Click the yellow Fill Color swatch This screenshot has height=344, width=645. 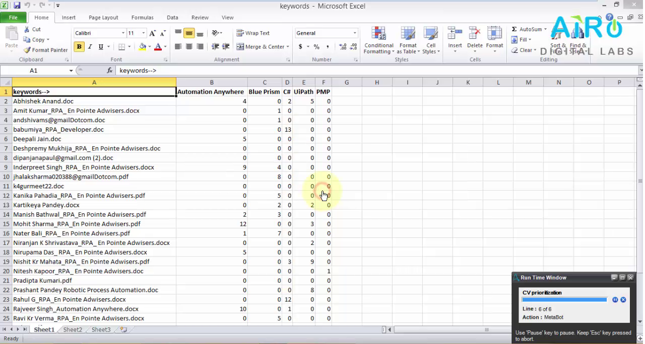(143, 47)
